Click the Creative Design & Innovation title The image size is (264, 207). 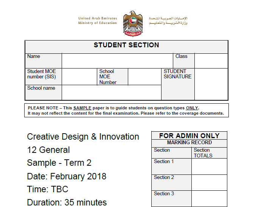tap(83, 137)
